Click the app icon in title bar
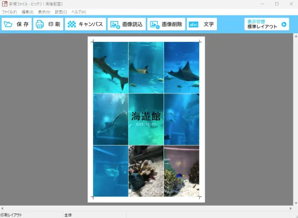Screen dimensions: 298x218 [x=4, y=4]
